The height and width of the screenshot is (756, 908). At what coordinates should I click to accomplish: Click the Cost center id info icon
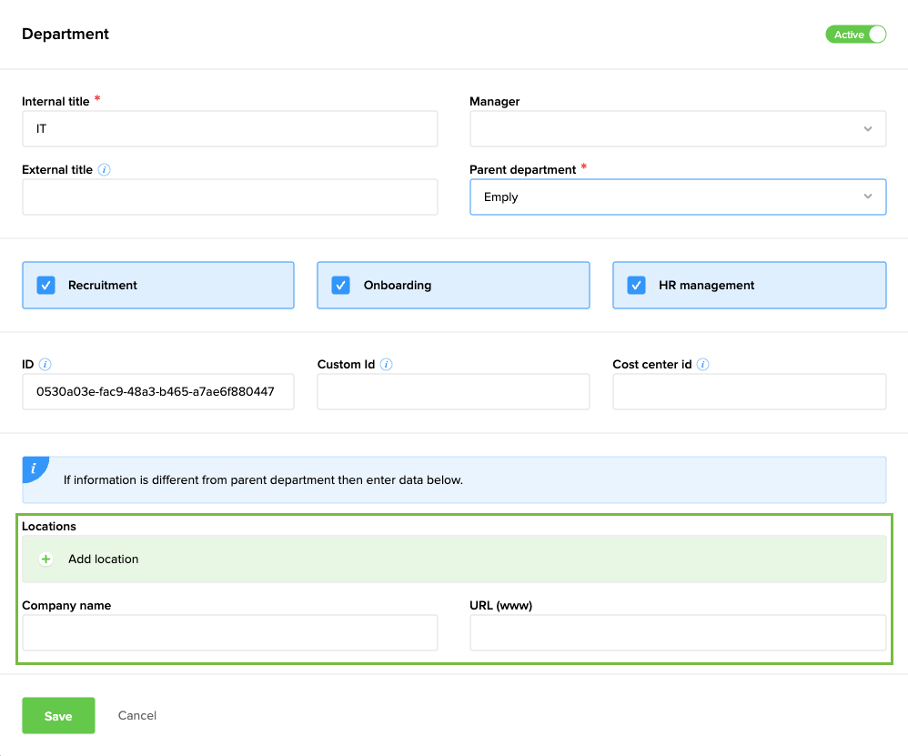[x=703, y=365]
